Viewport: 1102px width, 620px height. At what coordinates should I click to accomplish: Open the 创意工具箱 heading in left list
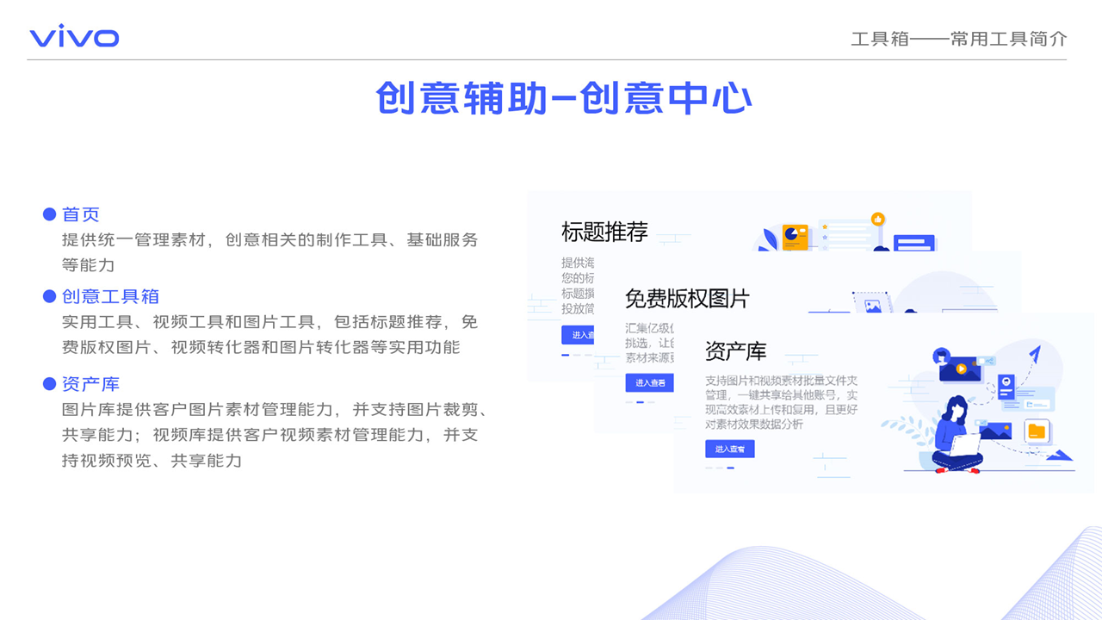pyautogui.click(x=110, y=296)
